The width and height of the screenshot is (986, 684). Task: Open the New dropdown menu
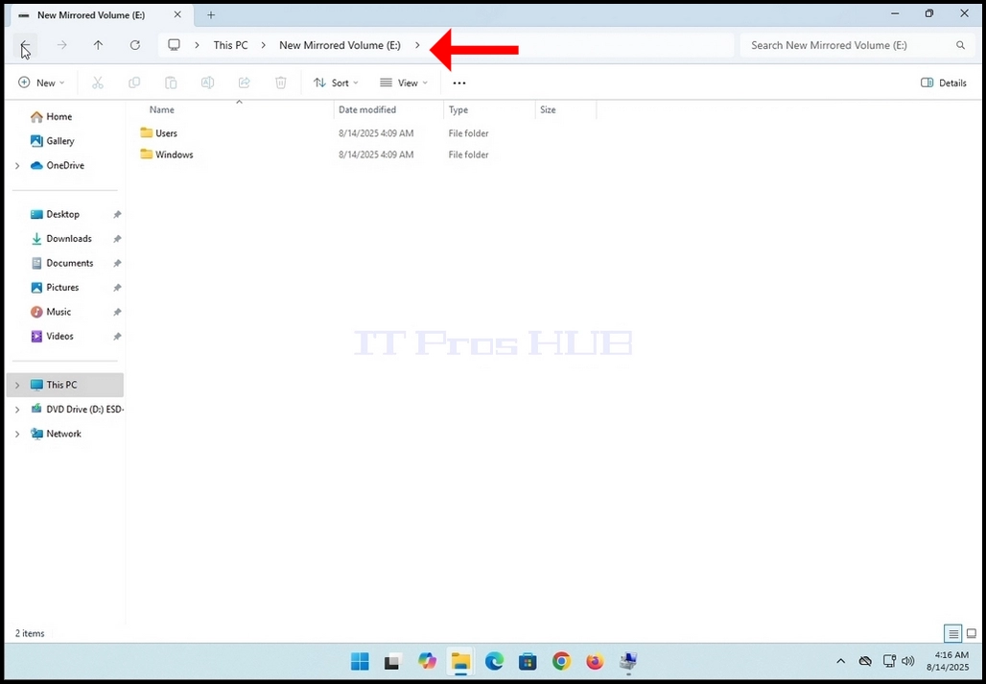pos(41,83)
